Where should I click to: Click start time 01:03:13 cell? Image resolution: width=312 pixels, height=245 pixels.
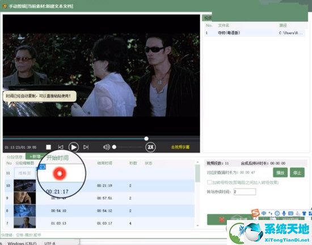coord(58,223)
